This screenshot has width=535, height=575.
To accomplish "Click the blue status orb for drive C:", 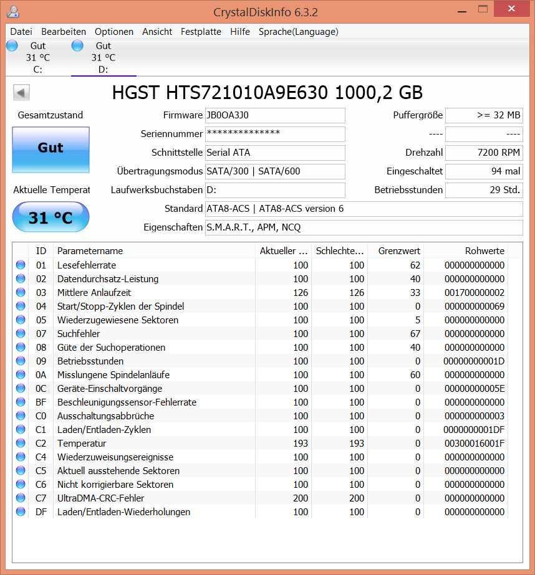I will 12,45.
